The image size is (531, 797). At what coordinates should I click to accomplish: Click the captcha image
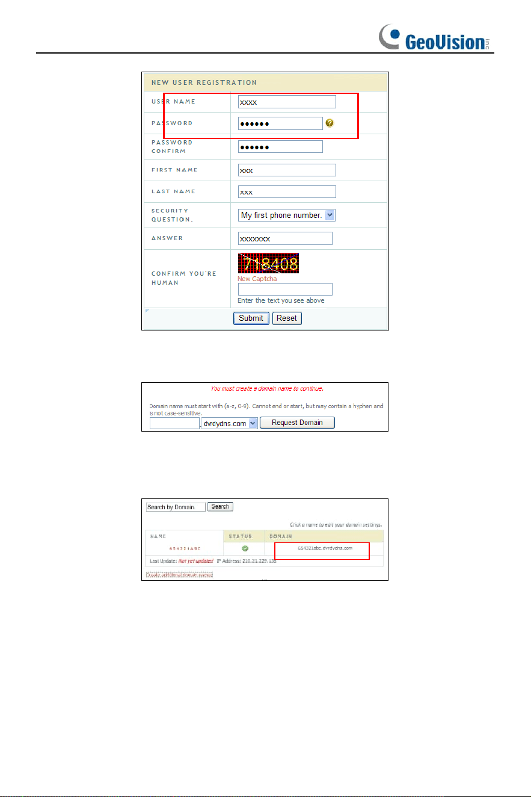268,264
